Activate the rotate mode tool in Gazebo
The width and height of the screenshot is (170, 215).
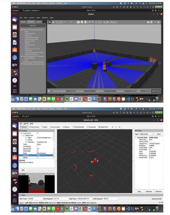pyautogui.click(x=57, y=22)
